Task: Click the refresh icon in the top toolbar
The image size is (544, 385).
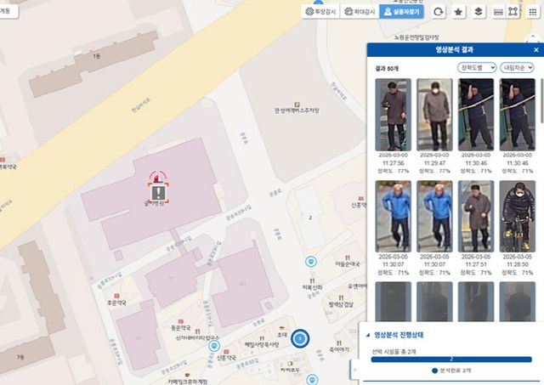Action: 439,12
